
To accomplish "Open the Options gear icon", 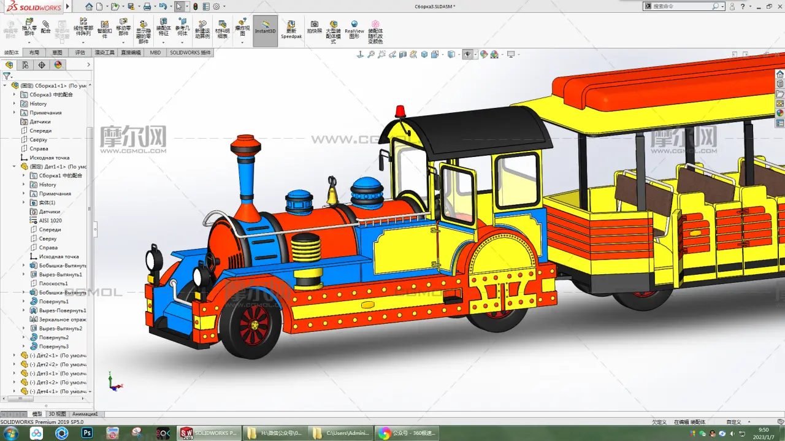I will click(216, 7).
